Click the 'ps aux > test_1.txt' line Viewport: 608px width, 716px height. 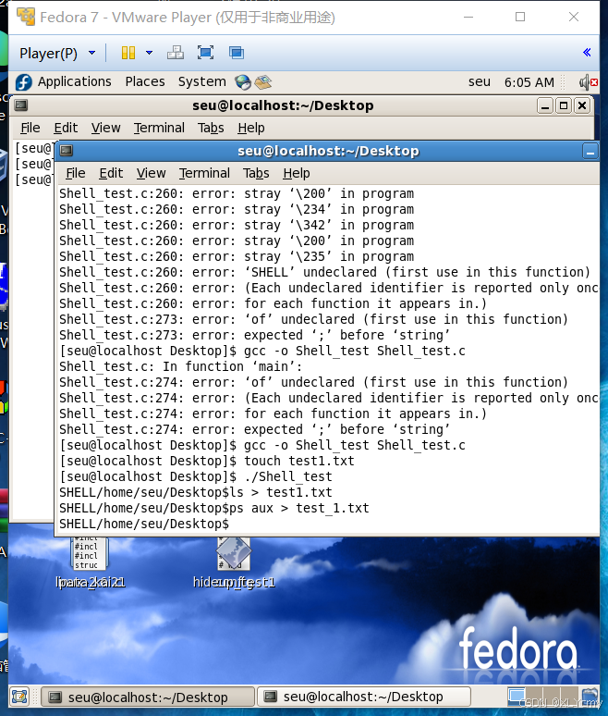(214, 508)
